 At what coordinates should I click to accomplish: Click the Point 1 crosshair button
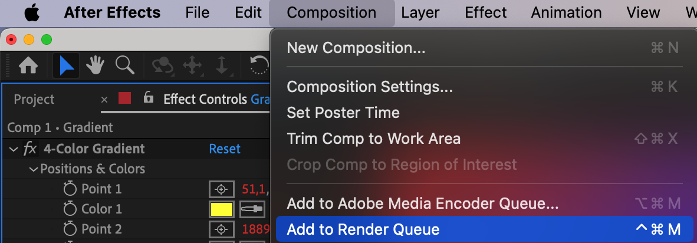(x=221, y=189)
